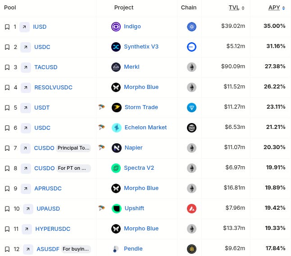Click the Spectra V2 logo icon
291x256 pixels.
116,168
